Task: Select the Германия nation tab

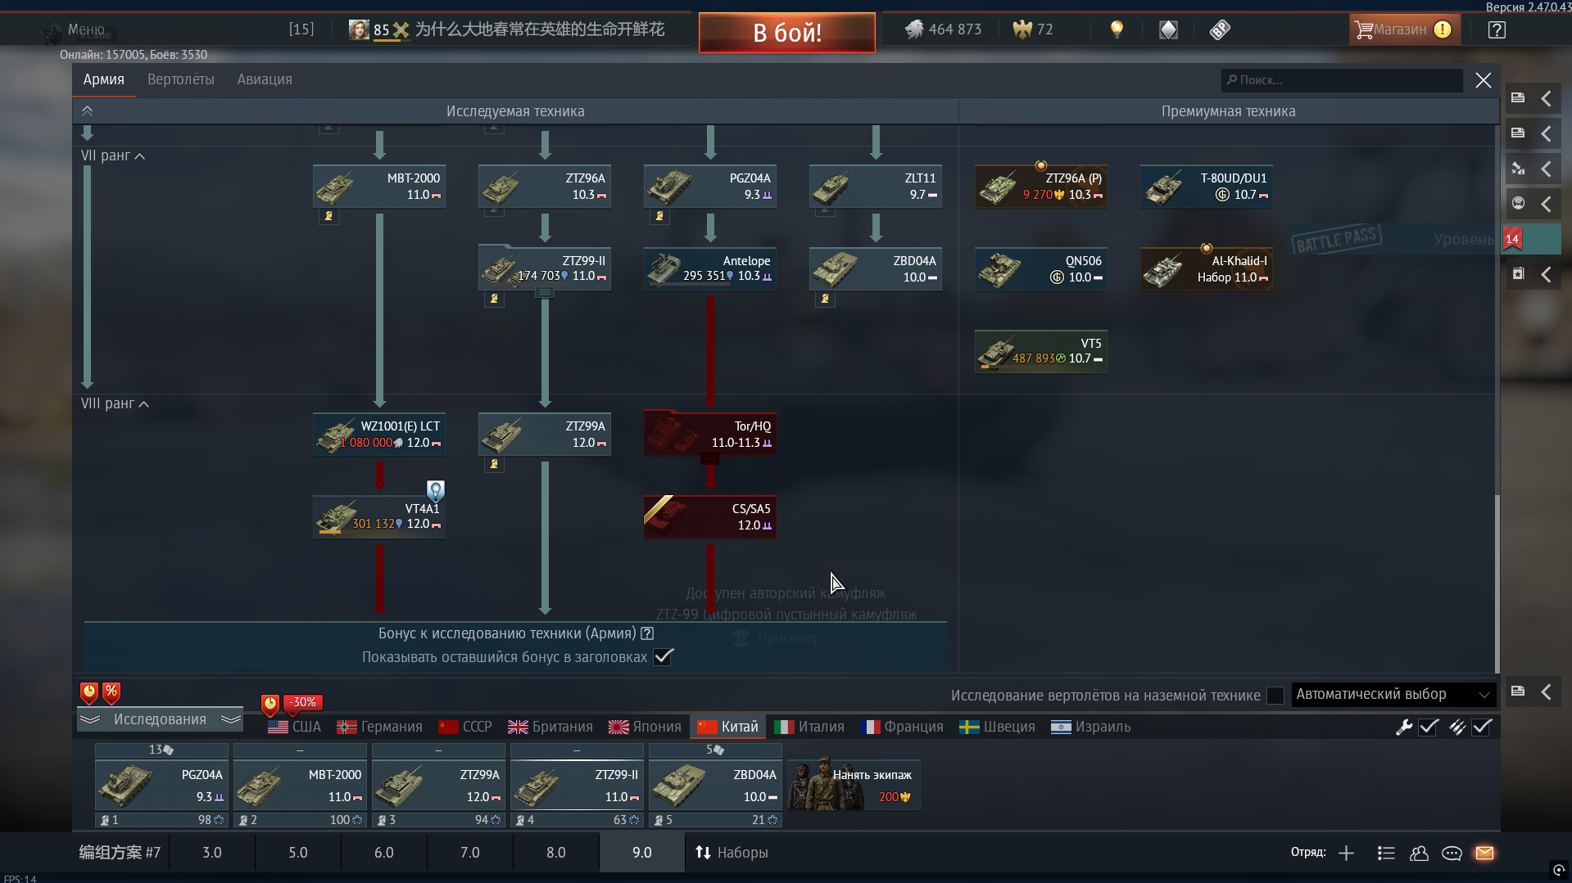Action: click(380, 727)
